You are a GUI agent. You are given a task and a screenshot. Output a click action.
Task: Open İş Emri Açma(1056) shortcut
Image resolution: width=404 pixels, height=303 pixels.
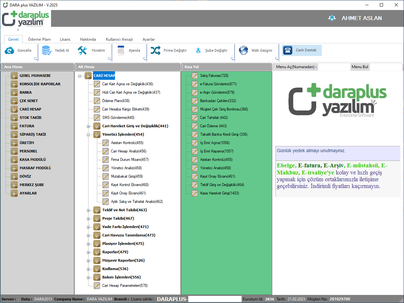(215, 143)
